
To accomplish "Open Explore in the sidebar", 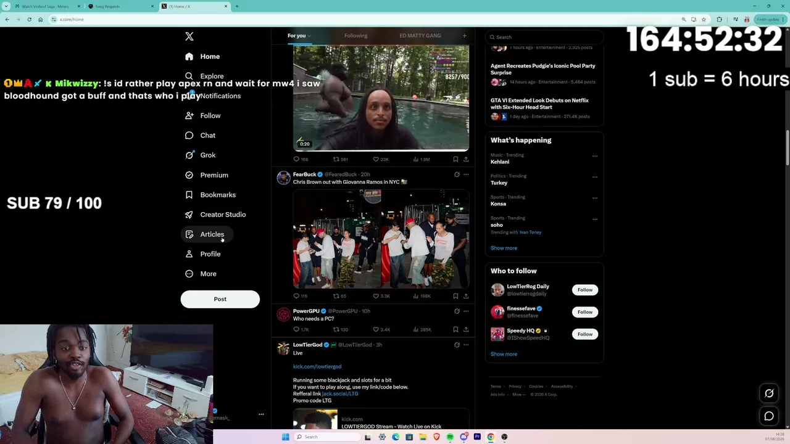I will point(205,76).
